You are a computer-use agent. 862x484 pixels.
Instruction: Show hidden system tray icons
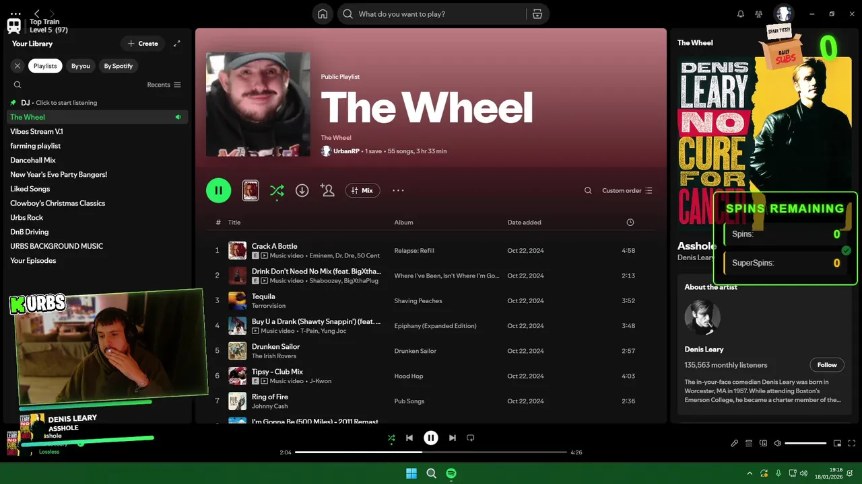coord(750,473)
